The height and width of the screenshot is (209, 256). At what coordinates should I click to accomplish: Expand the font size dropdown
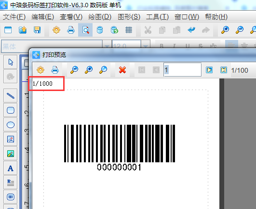tap(146, 46)
